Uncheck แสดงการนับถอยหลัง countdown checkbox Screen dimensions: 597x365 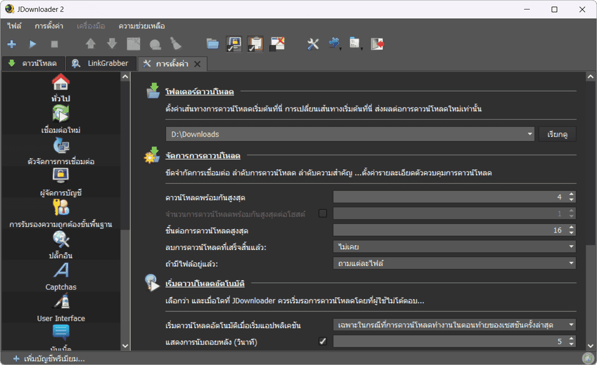(x=323, y=341)
